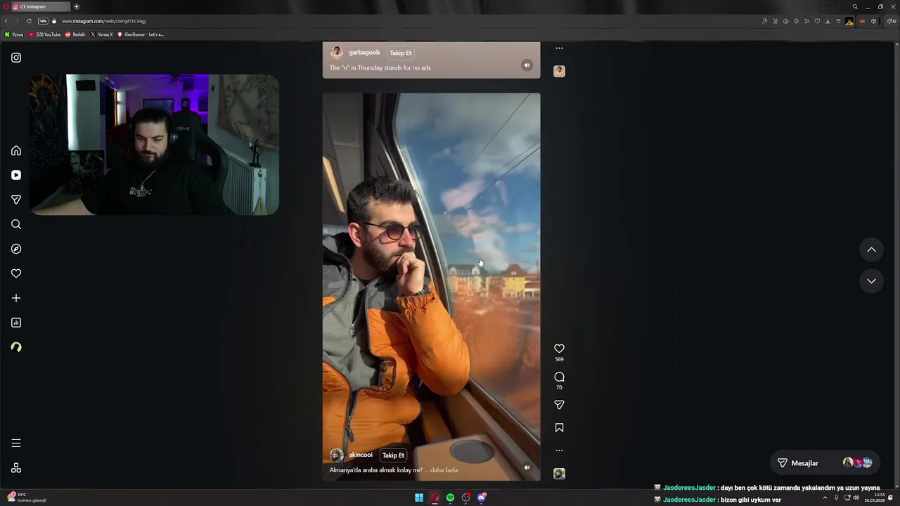Open Spotify from the taskbar
The image size is (900, 506).
450,498
